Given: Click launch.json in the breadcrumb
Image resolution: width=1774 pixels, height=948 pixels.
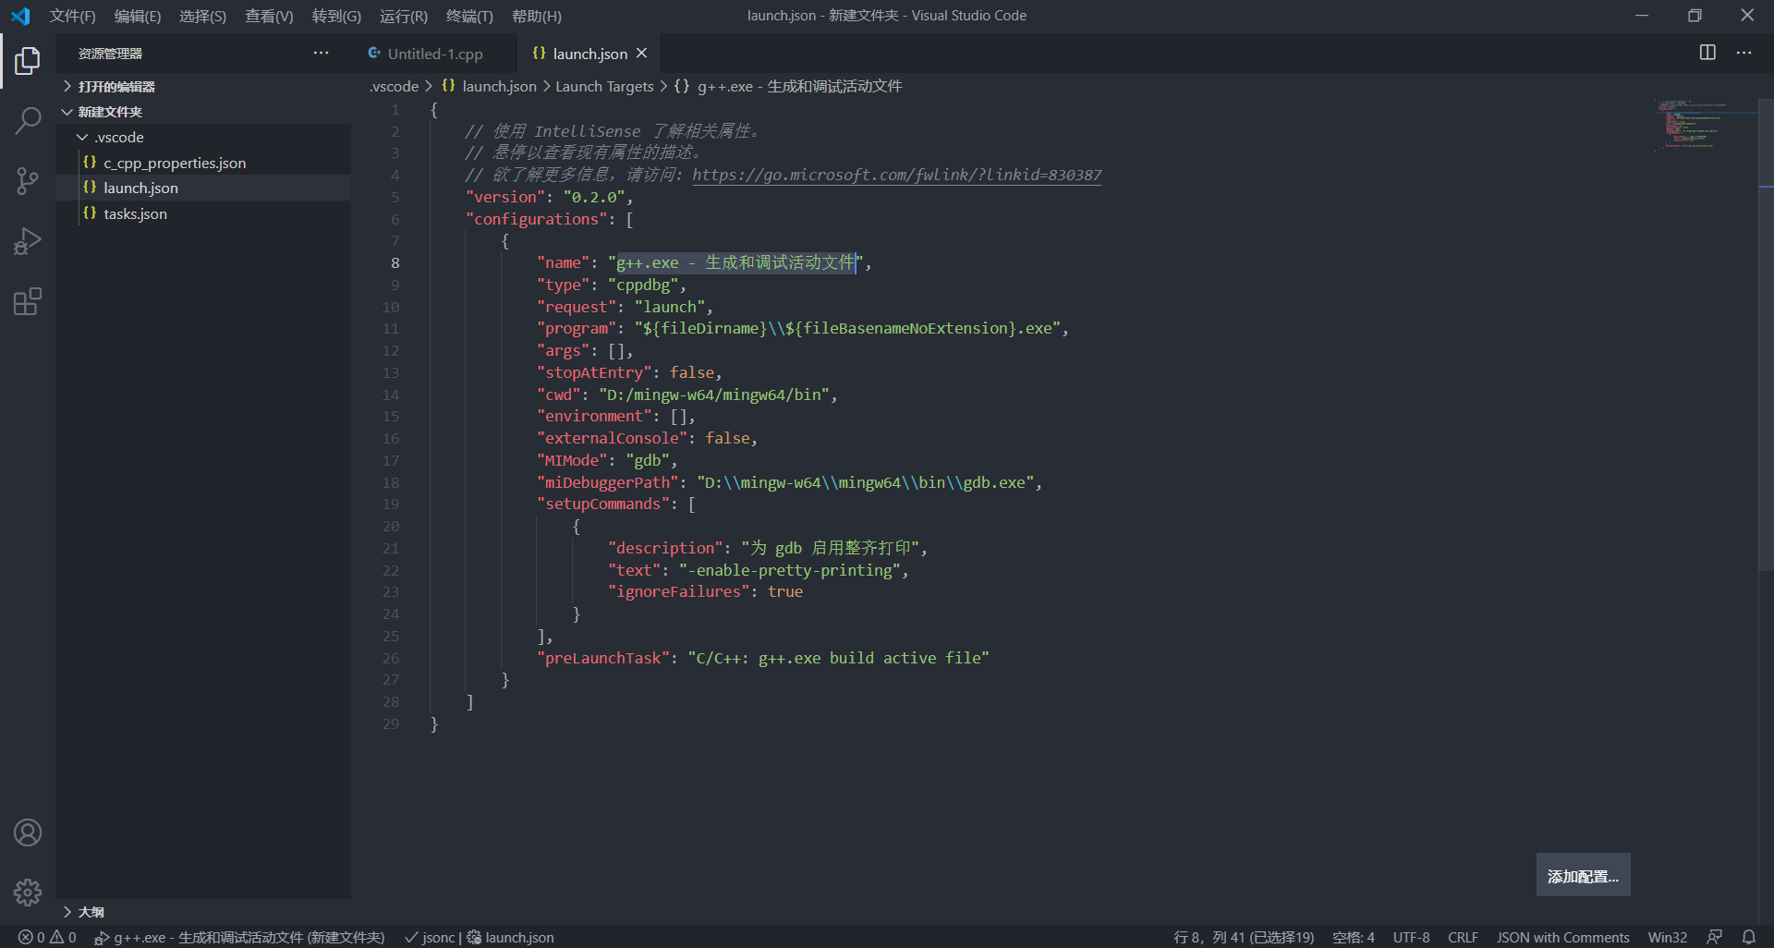Looking at the screenshot, I should coord(489,86).
